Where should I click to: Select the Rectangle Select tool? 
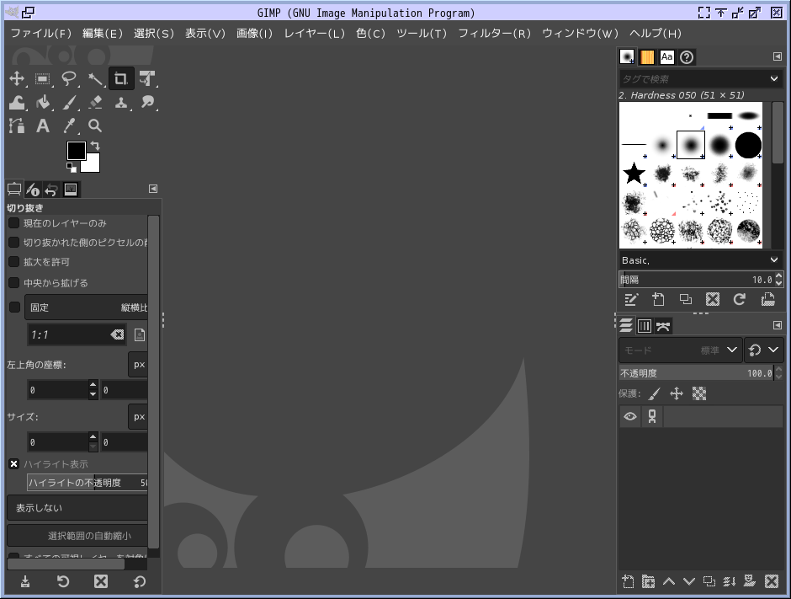tap(43, 79)
